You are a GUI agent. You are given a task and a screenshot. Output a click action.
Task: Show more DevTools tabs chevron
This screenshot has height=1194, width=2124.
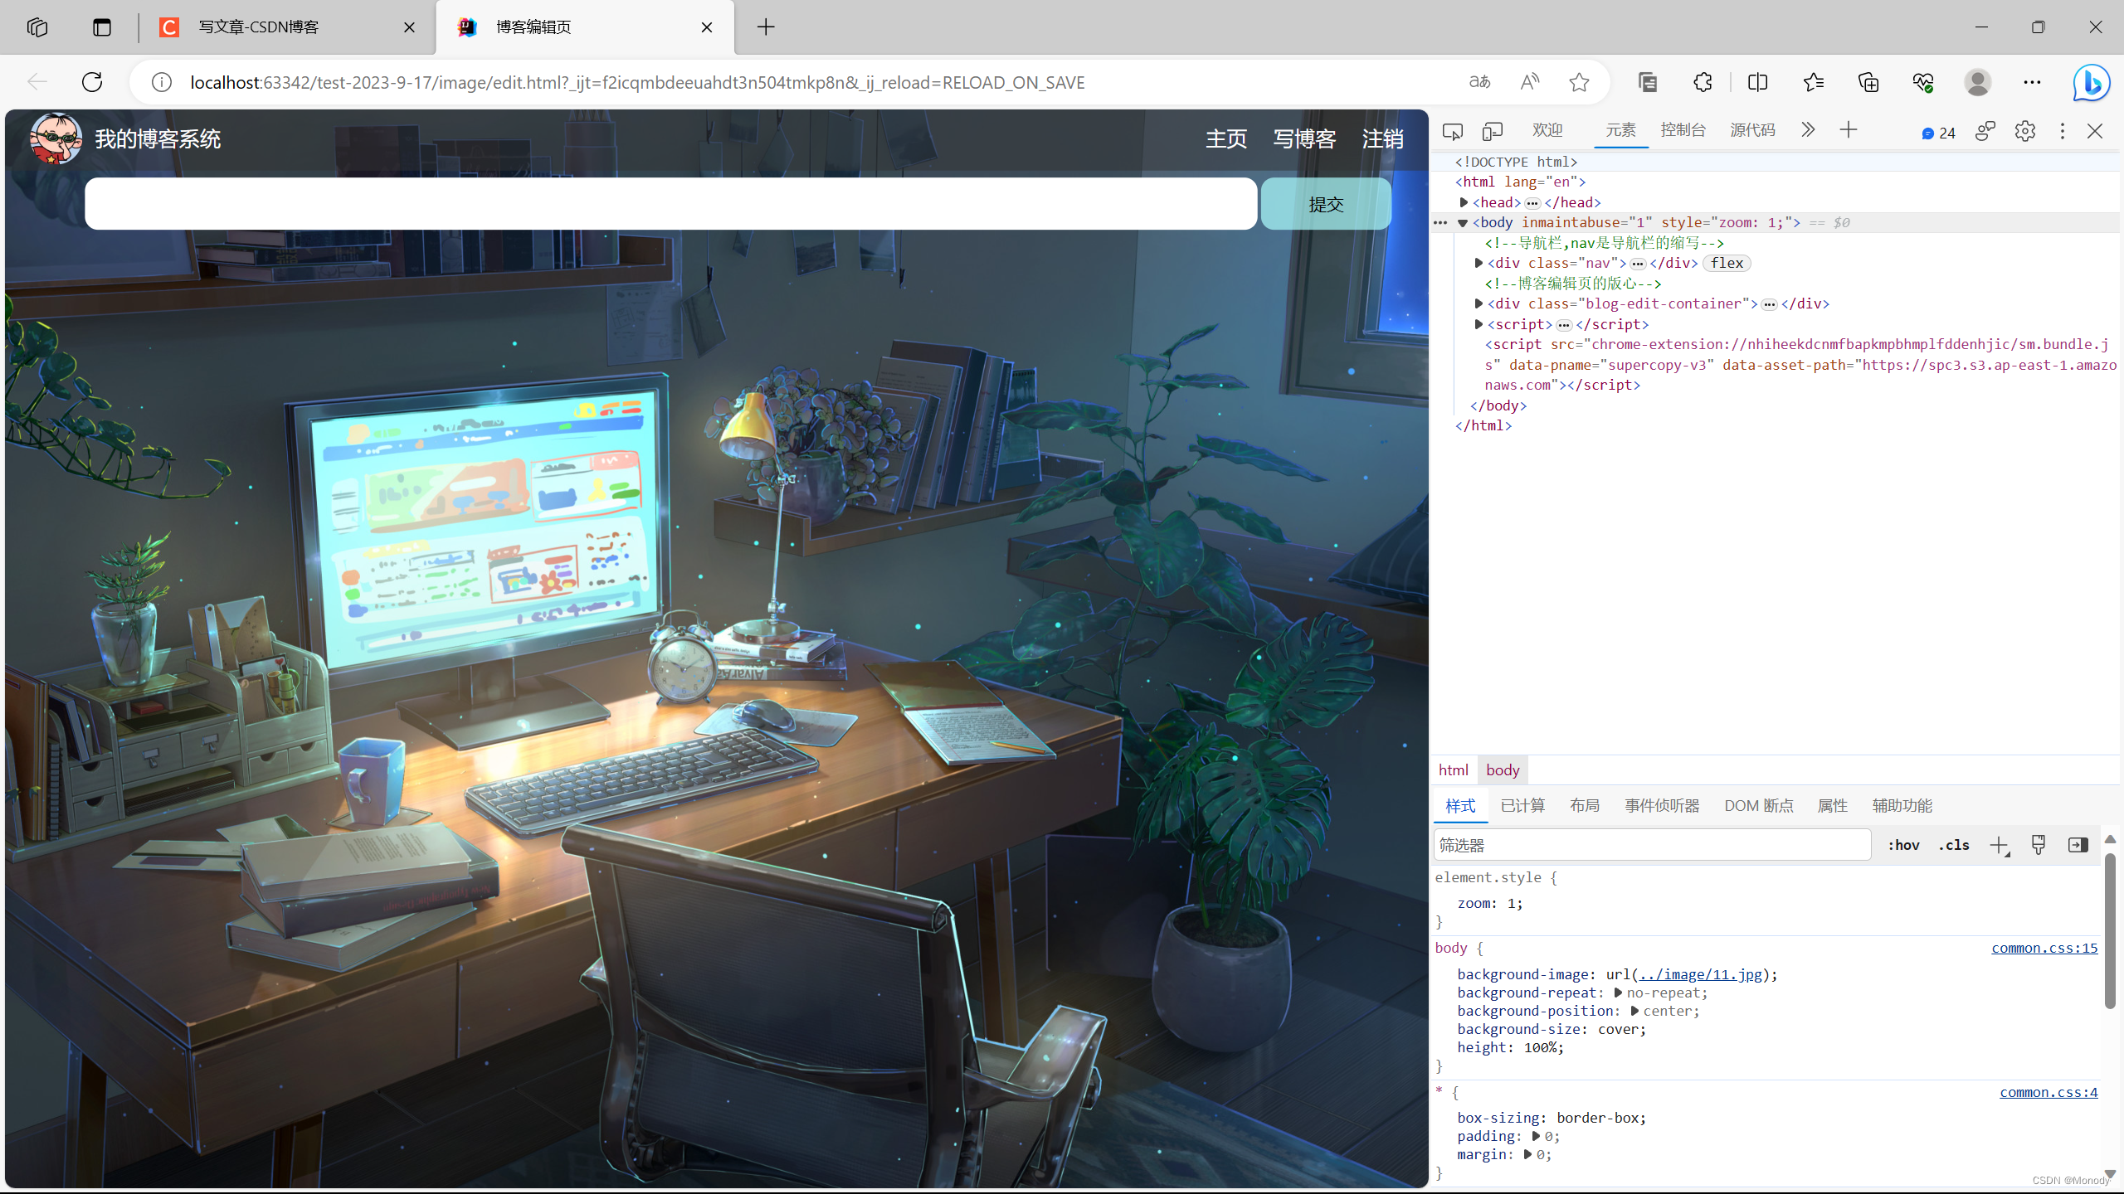point(1808,130)
